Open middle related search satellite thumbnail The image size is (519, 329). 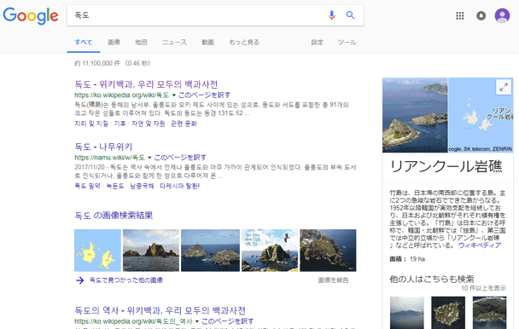[448, 313]
